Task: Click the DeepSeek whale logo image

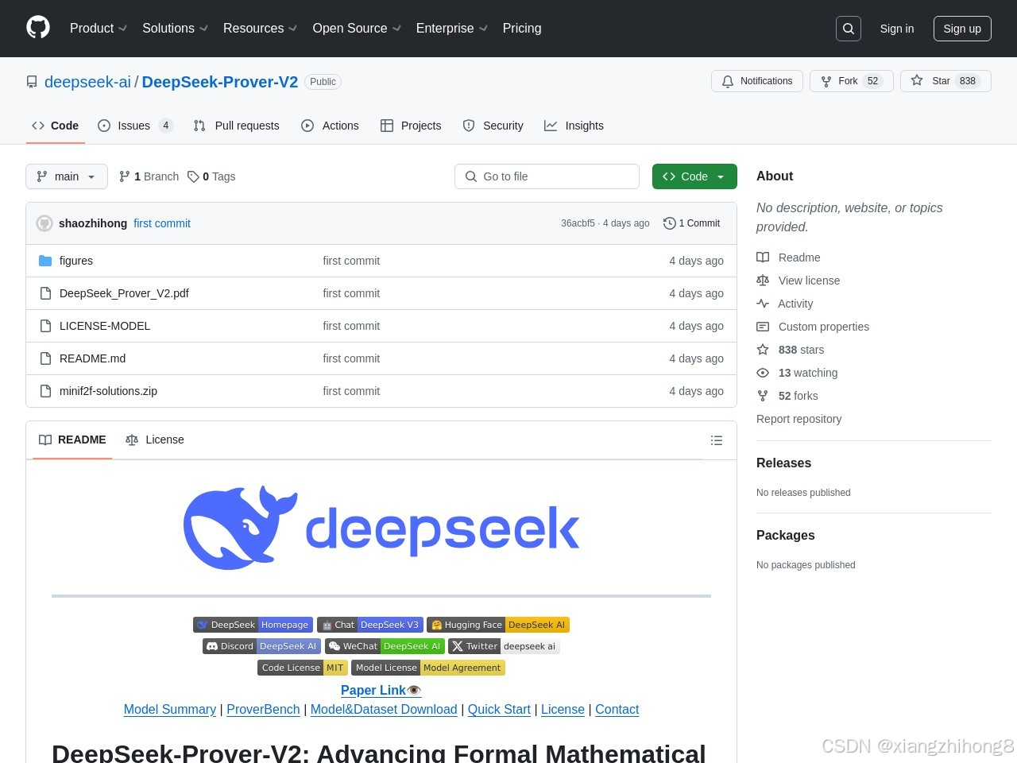Action: [x=381, y=528]
